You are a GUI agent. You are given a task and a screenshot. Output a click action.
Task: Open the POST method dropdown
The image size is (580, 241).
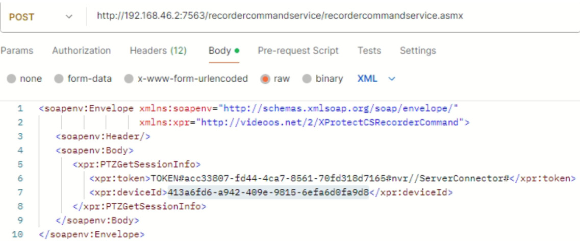(x=41, y=17)
